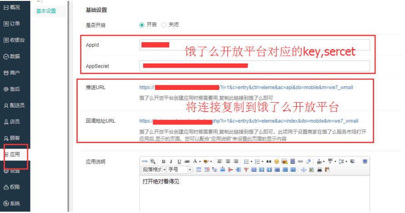
Task: Apply underline formatting in editor
Action: [179, 162]
